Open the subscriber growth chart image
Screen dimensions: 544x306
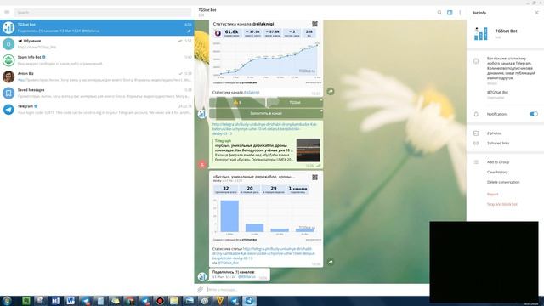pos(266,53)
